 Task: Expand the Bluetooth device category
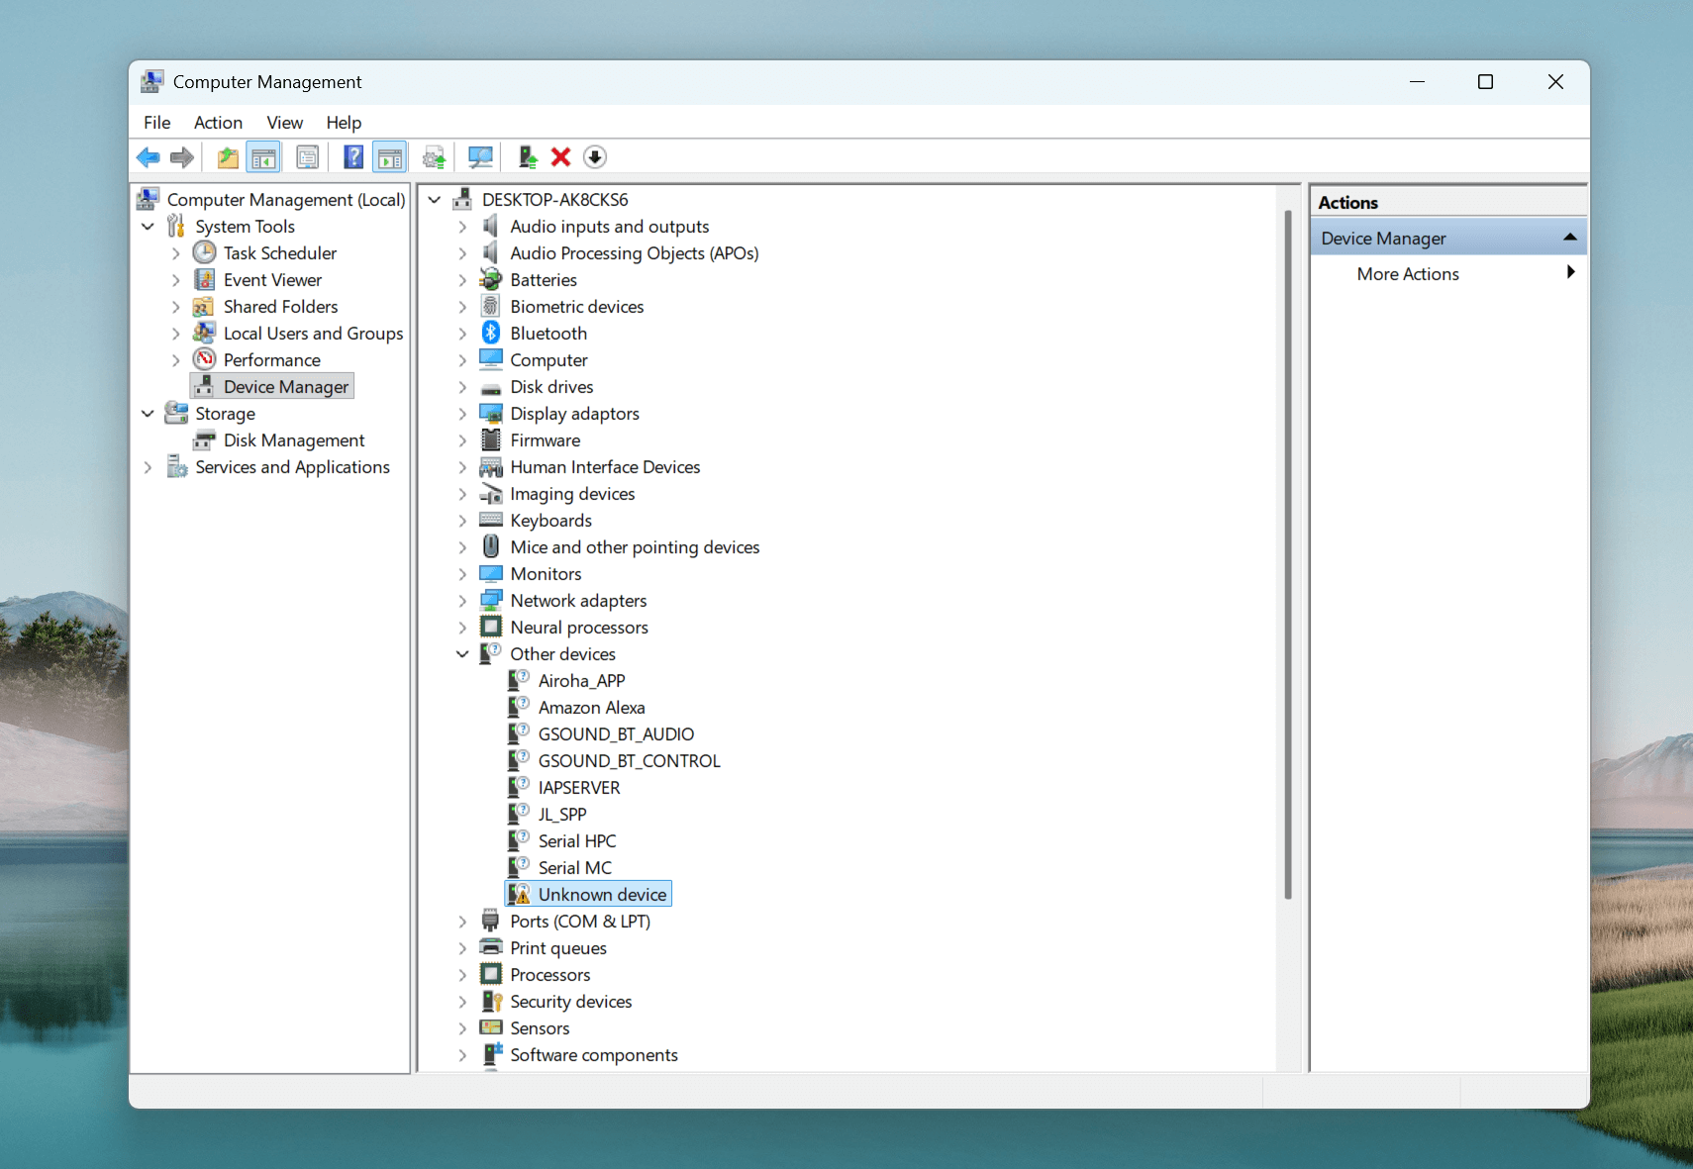click(x=462, y=334)
